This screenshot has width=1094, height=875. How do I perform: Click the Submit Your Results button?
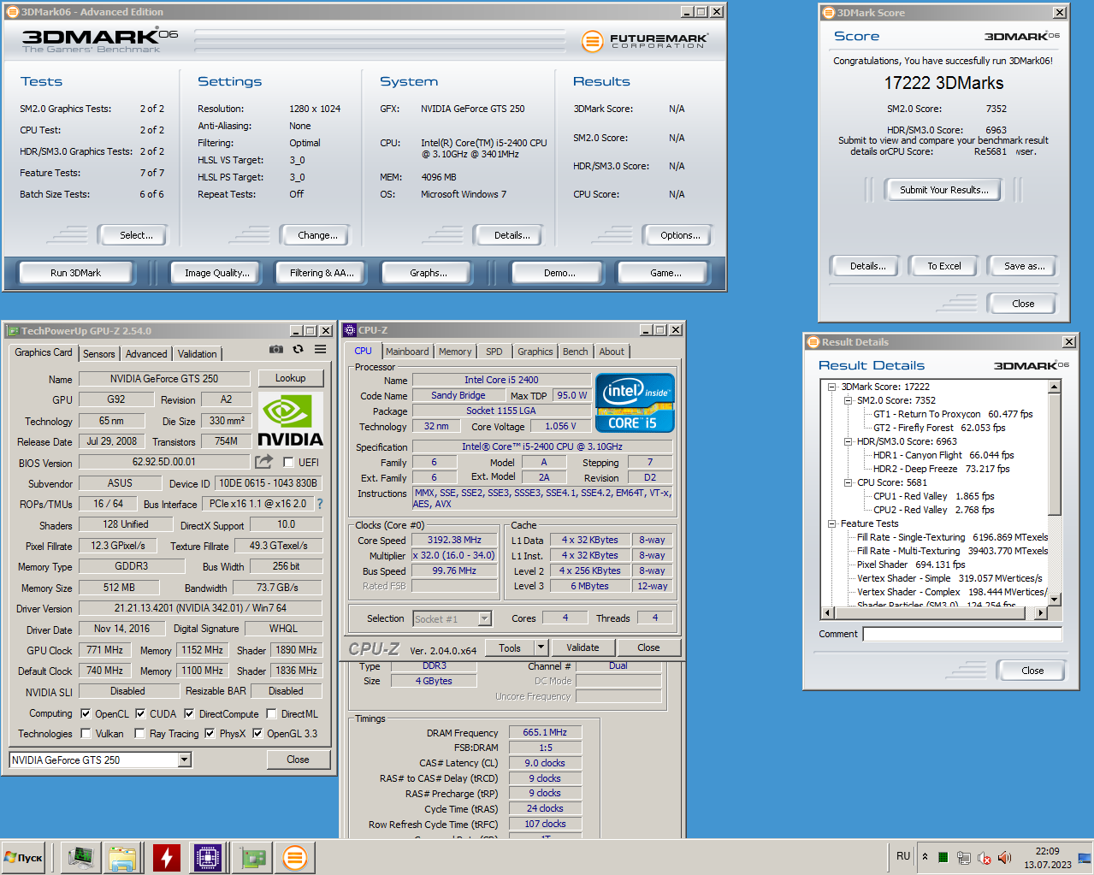click(x=944, y=190)
